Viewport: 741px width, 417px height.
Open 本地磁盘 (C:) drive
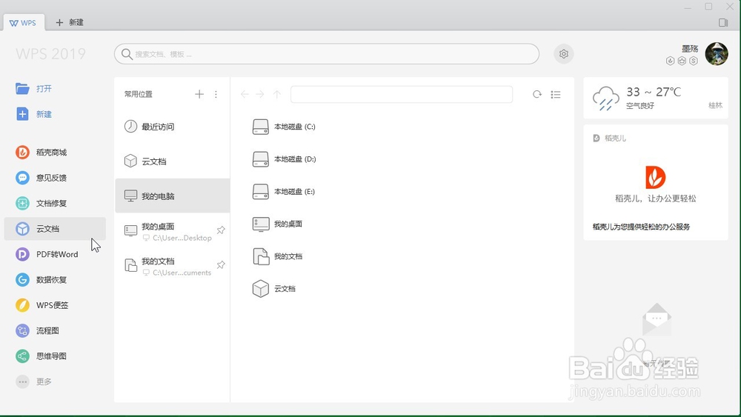click(284, 127)
